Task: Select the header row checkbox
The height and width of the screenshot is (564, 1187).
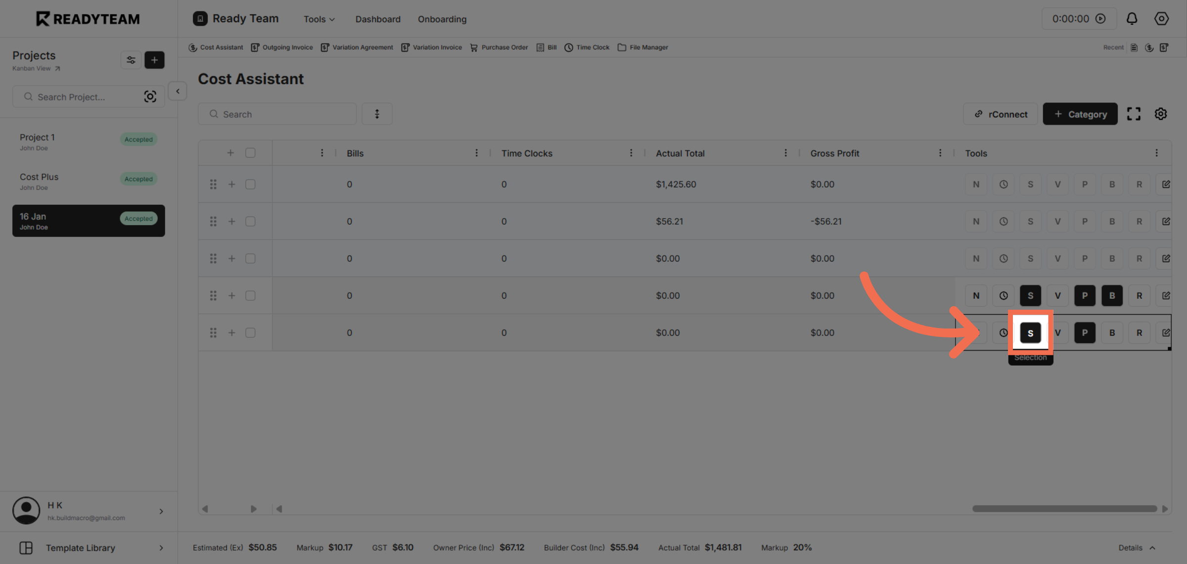Action: click(250, 152)
